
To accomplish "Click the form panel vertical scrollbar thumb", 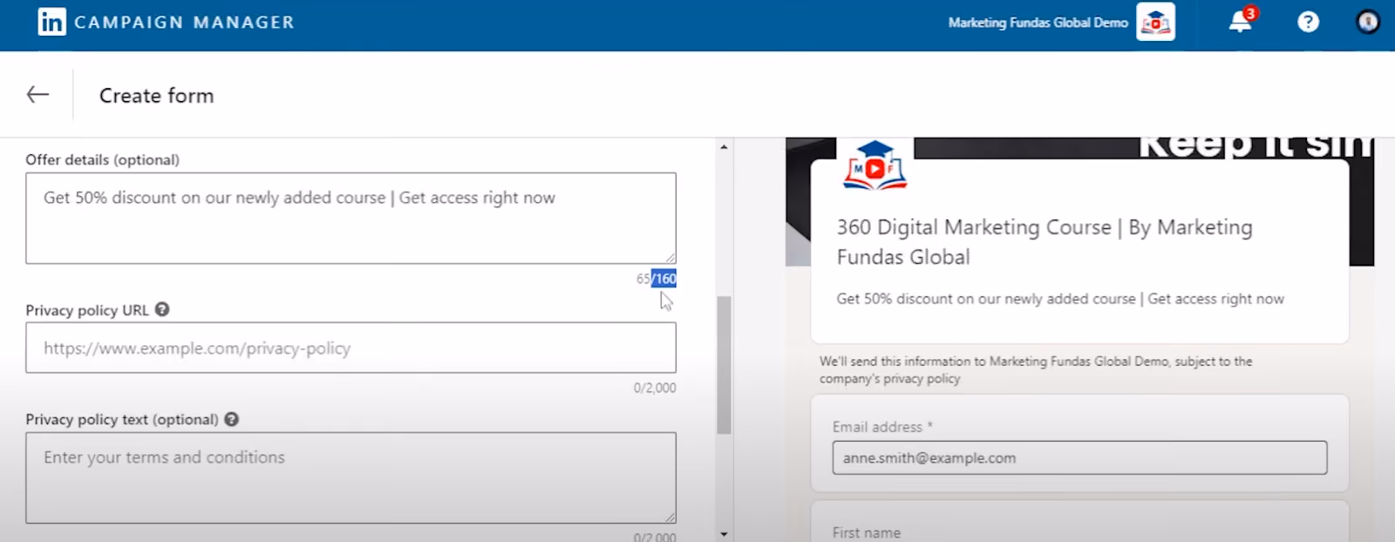I will coord(724,365).
